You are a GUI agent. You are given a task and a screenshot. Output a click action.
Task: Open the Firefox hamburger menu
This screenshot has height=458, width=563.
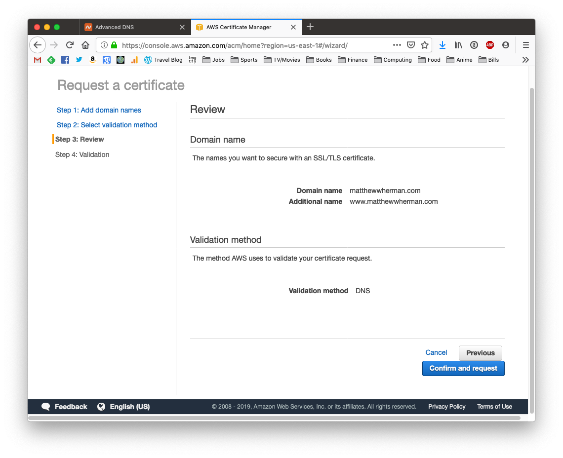525,45
